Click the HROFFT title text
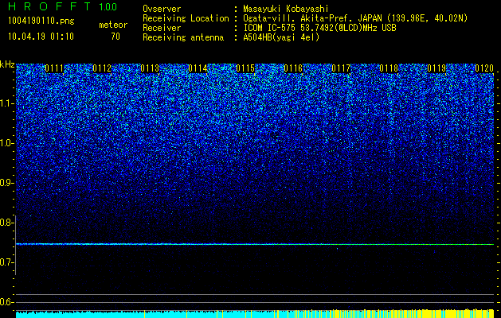Image resolution: width=501 pixels, height=318 pixels. point(49,6)
